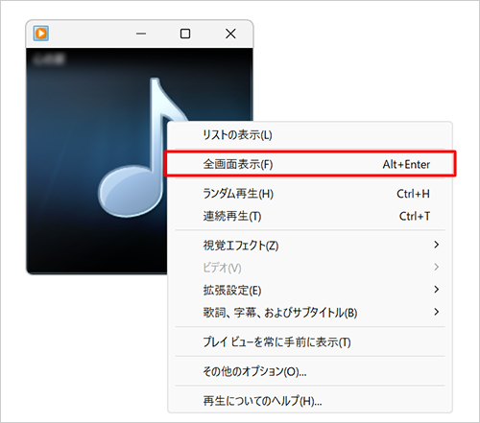Open その他のオプション(O)... dialog
The height and width of the screenshot is (423, 480).
(x=310, y=371)
